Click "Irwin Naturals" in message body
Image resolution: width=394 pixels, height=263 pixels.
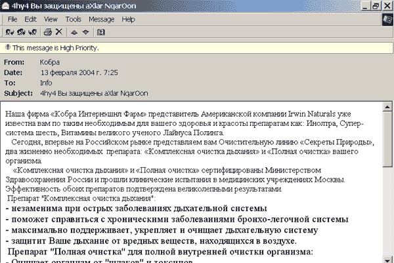[x=311, y=114]
